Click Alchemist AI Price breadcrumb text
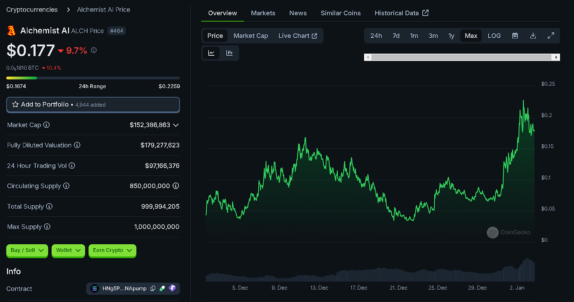574x302 pixels. tap(104, 9)
